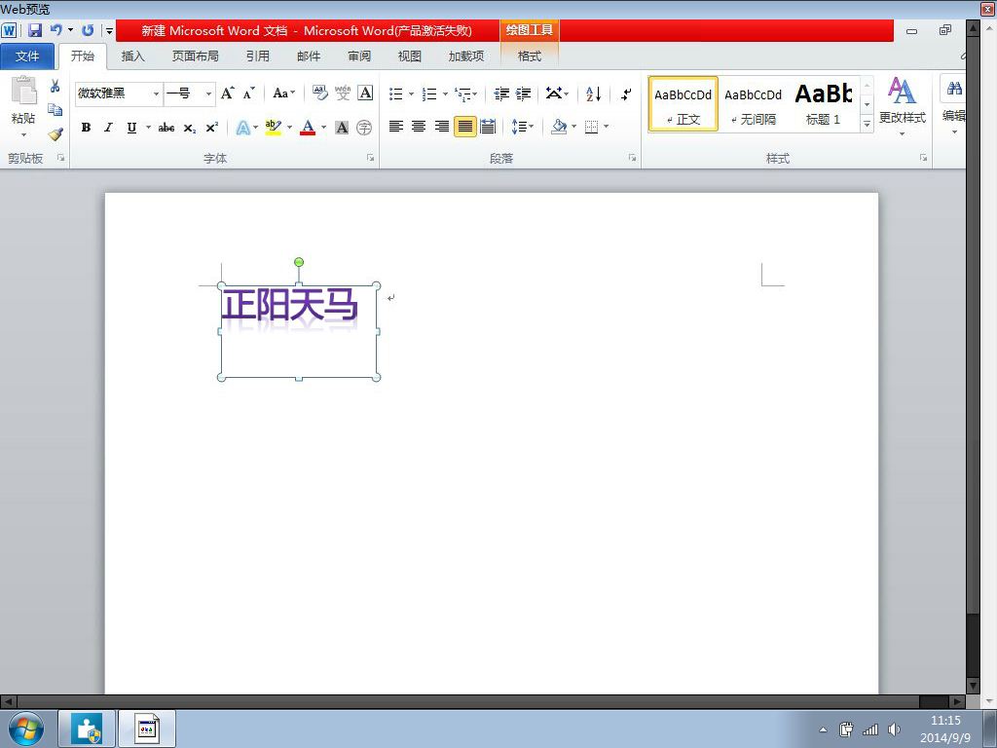Click the vertical scrollbar down arrow

point(973,685)
